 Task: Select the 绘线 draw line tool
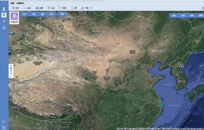(x=27, y=8)
